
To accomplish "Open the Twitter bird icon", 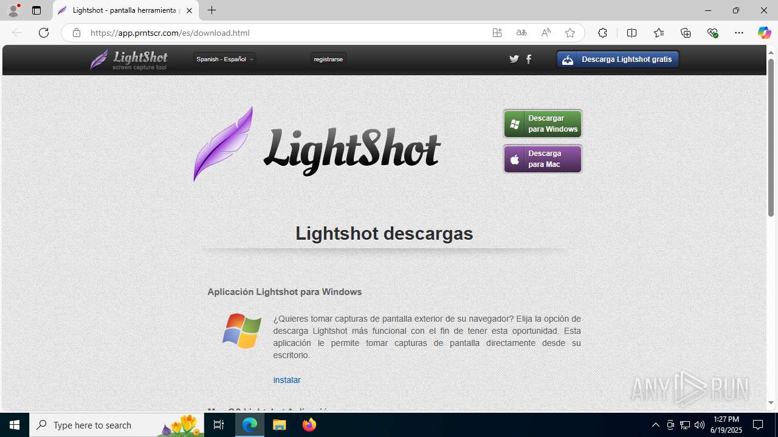I will [514, 59].
